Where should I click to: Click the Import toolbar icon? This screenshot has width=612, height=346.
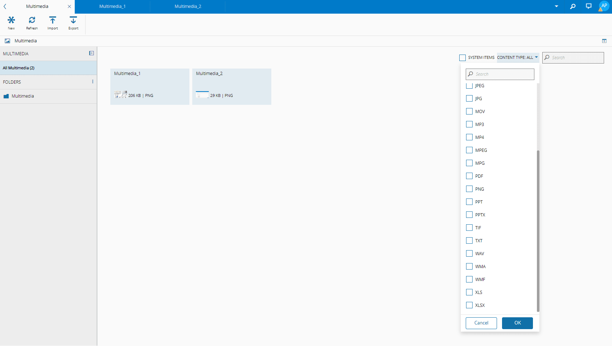[52, 20]
